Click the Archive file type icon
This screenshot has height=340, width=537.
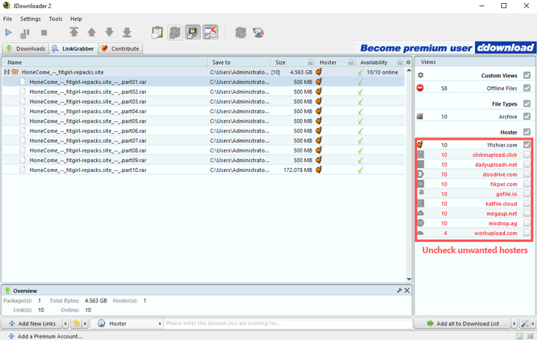coord(420,117)
